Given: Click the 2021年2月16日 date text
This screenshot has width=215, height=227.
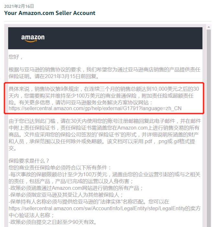Looking at the screenshot, I should [x=19, y=6].
